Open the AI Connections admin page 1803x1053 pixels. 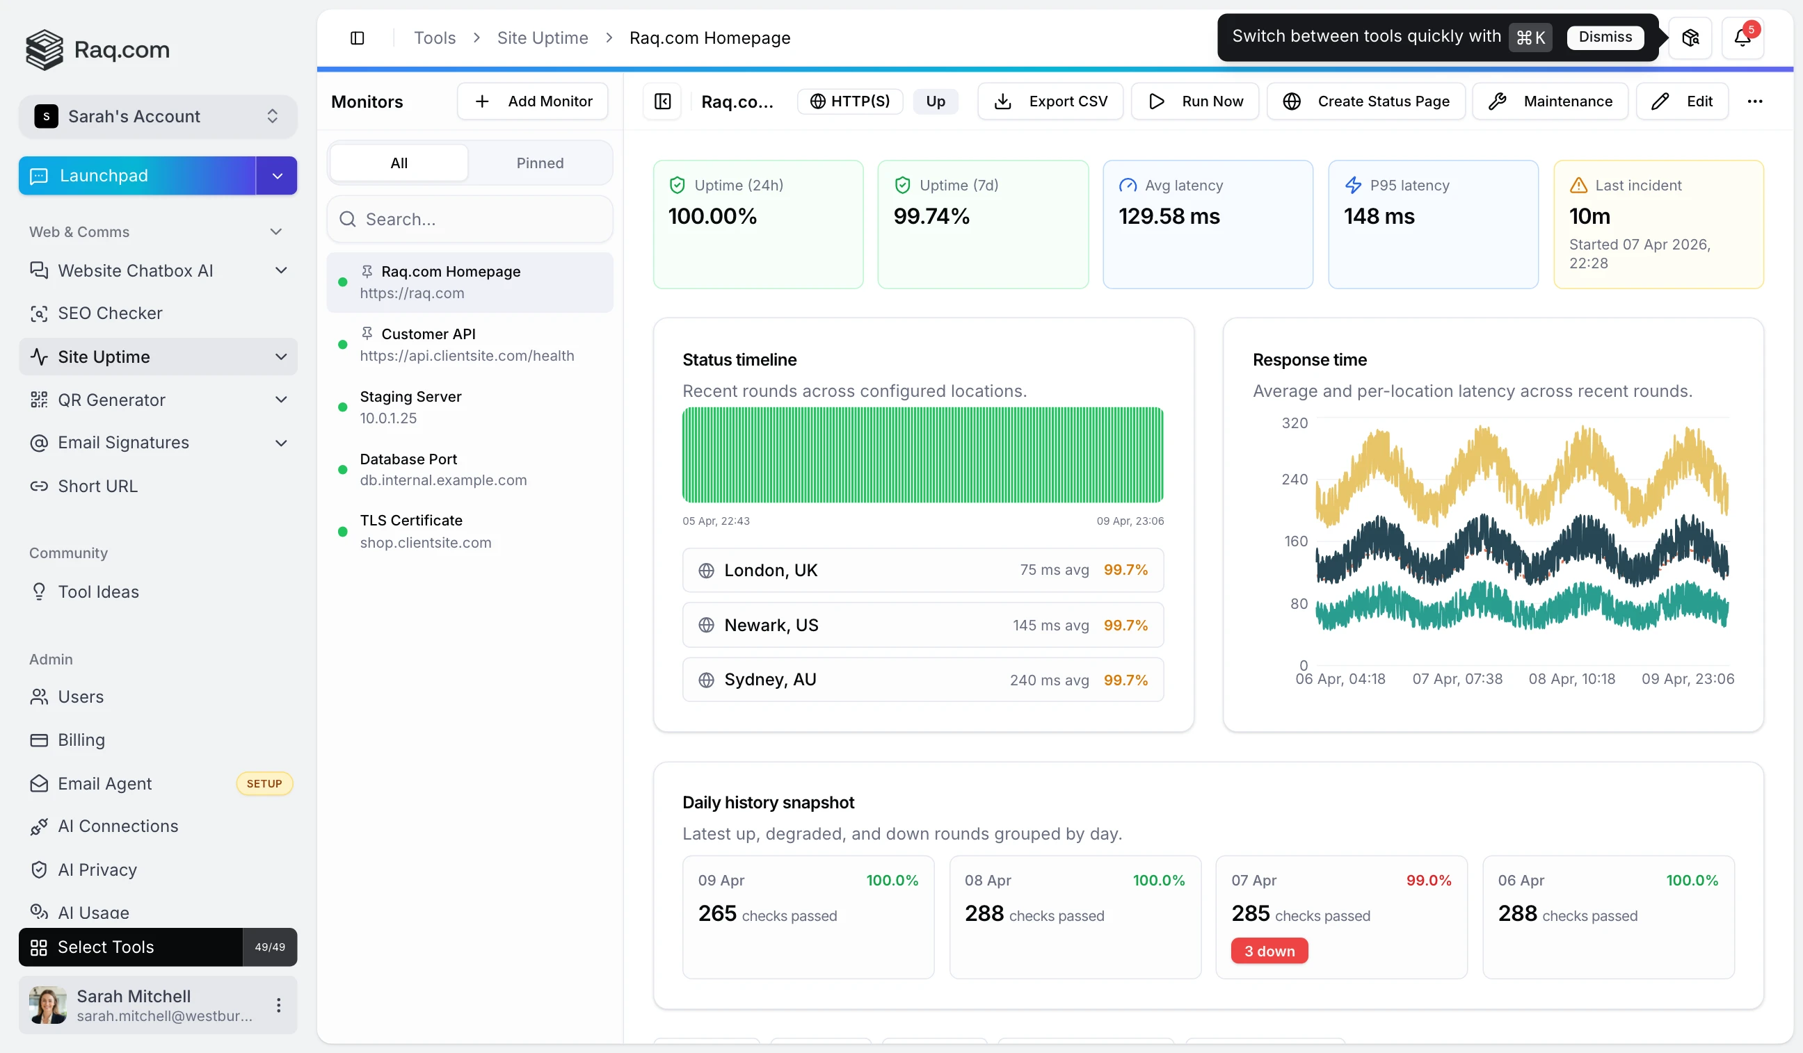point(119,826)
